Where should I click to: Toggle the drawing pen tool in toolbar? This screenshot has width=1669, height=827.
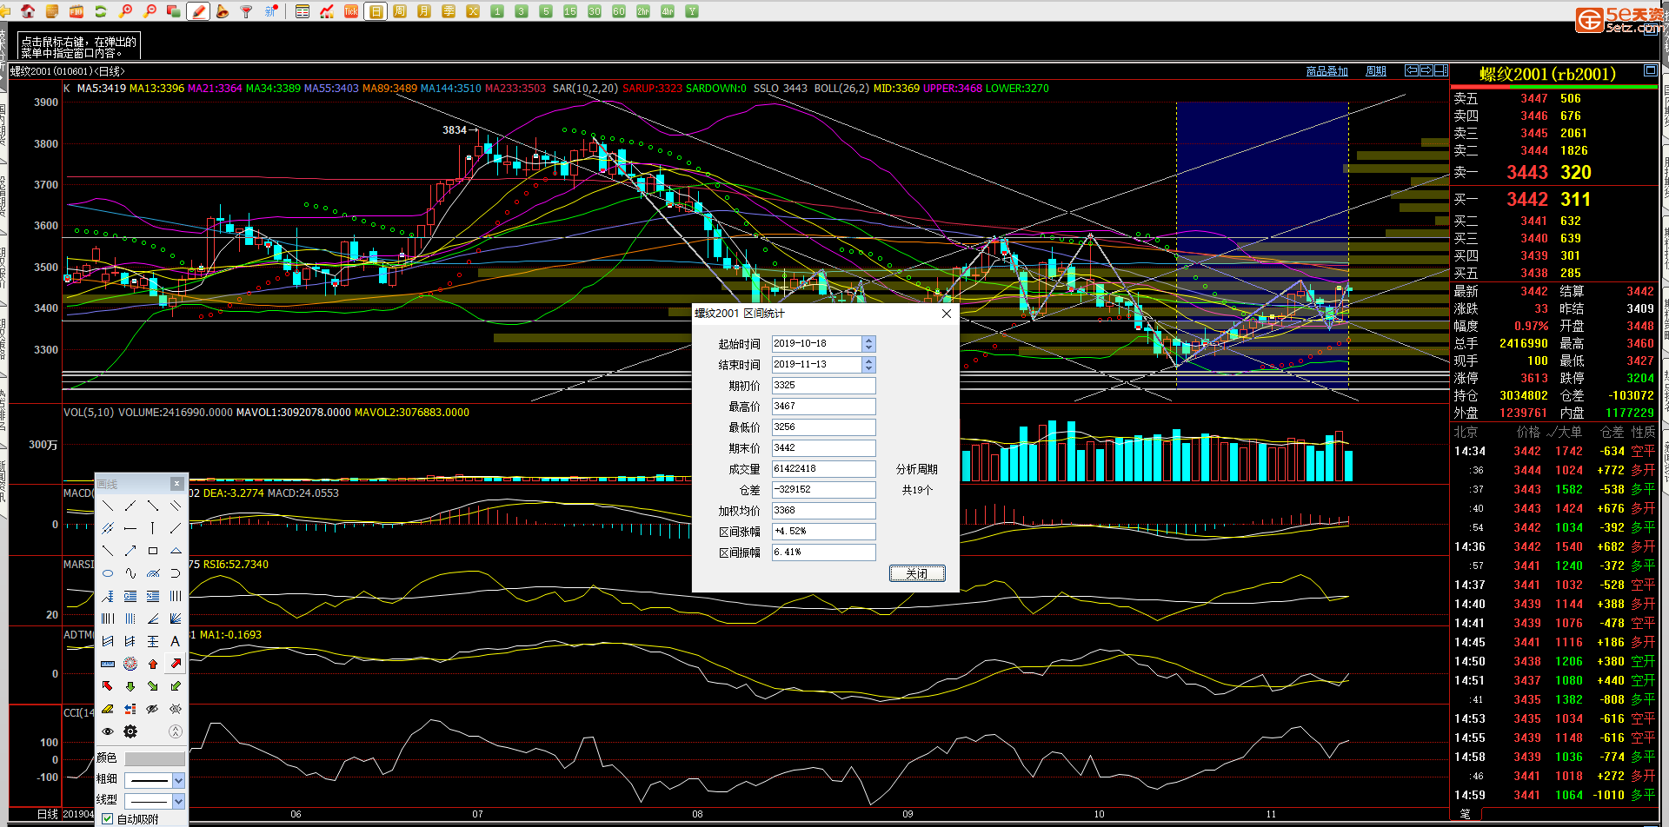(198, 11)
